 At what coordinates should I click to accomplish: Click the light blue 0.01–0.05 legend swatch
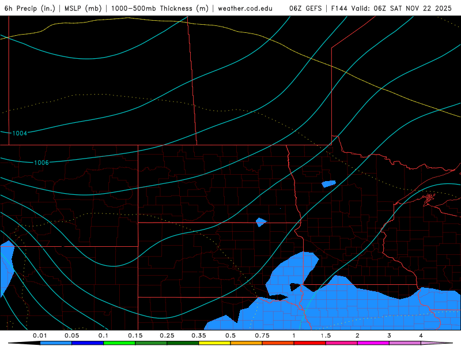56,343
